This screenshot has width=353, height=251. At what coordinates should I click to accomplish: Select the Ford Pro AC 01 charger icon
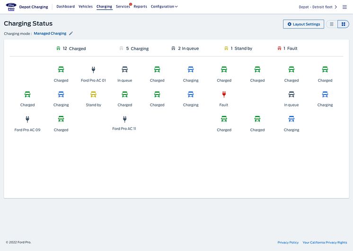(93, 70)
